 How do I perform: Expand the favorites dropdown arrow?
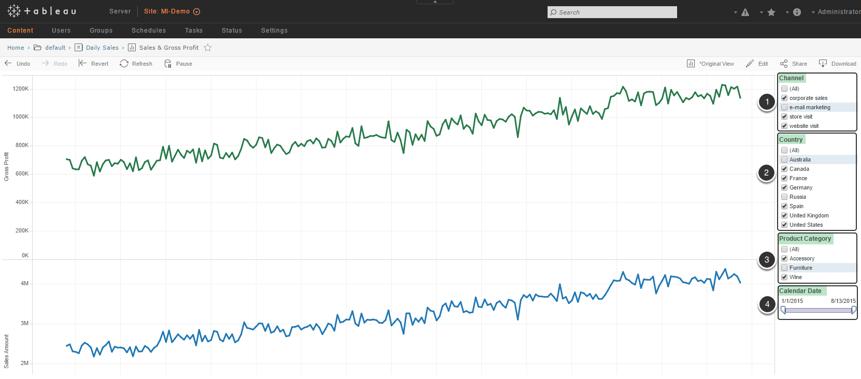[x=762, y=12]
